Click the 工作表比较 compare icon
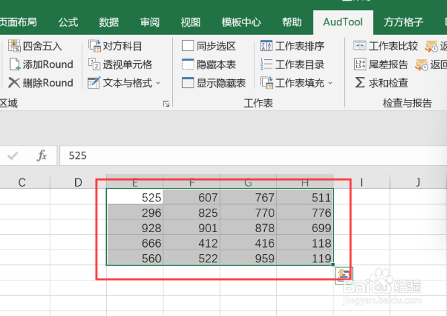 pos(360,46)
